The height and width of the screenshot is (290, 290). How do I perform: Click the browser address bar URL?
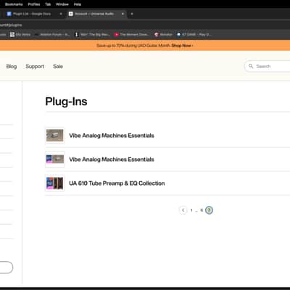point(11,25)
